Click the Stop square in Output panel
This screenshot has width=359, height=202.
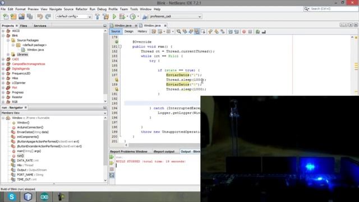click(x=112, y=169)
